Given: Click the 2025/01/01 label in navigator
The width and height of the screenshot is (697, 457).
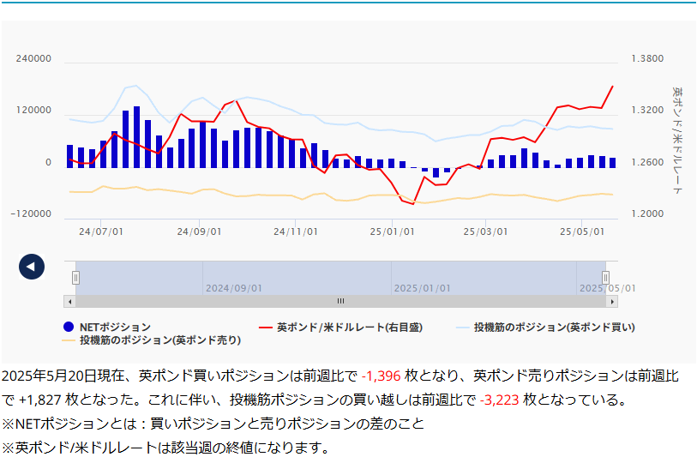Looking at the screenshot, I should [x=422, y=288].
